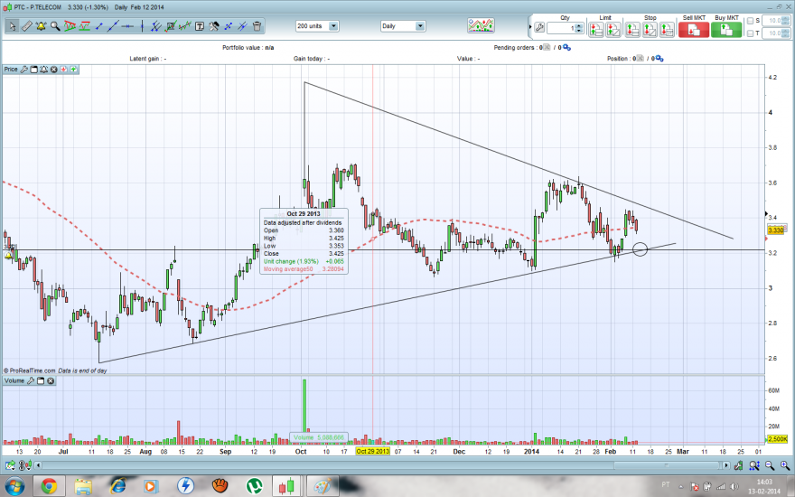Open Windows Start menu
The image size is (795, 497).
point(14,486)
